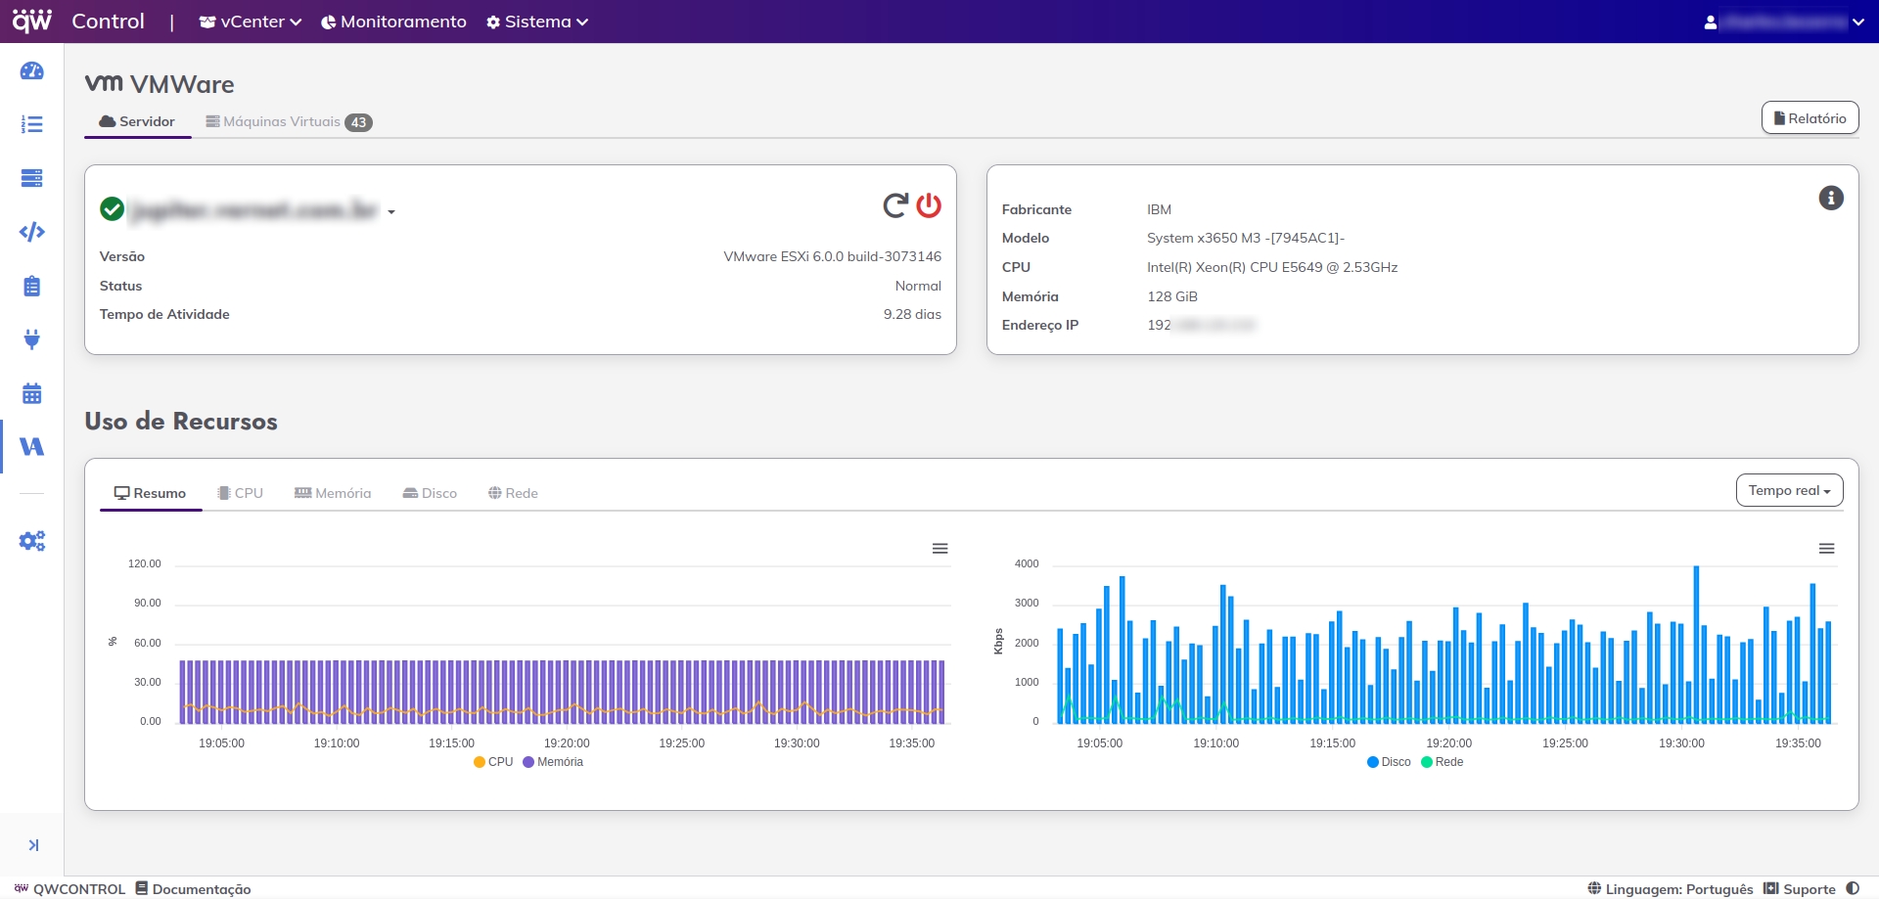Click the Uso de Recursos heading
Image resolution: width=1879 pixels, height=899 pixels.
181,421
